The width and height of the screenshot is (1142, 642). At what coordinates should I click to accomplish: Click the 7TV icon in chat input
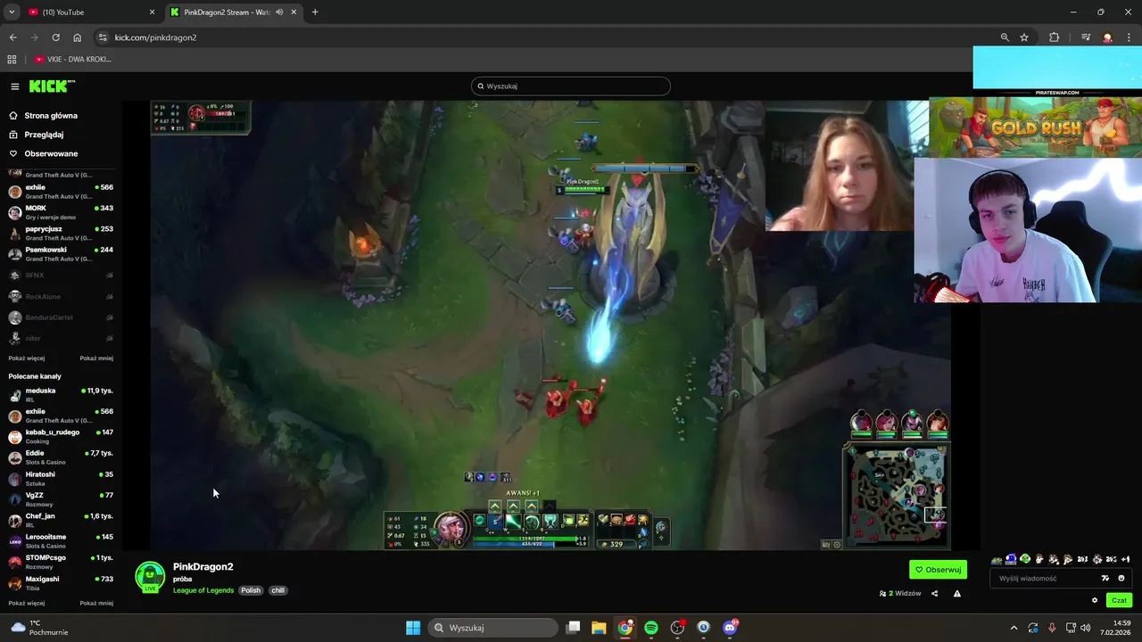tap(1105, 578)
